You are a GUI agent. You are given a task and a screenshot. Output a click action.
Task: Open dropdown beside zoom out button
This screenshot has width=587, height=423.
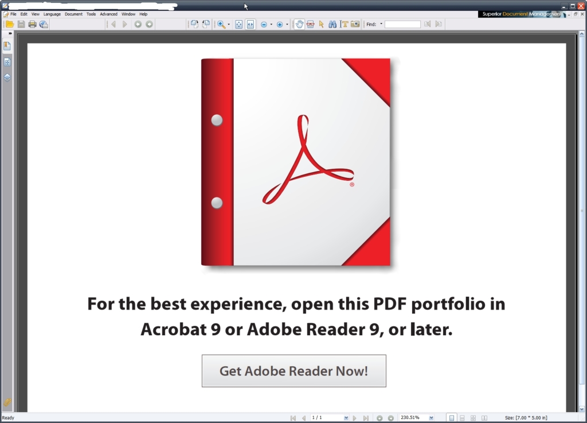[271, 24]
